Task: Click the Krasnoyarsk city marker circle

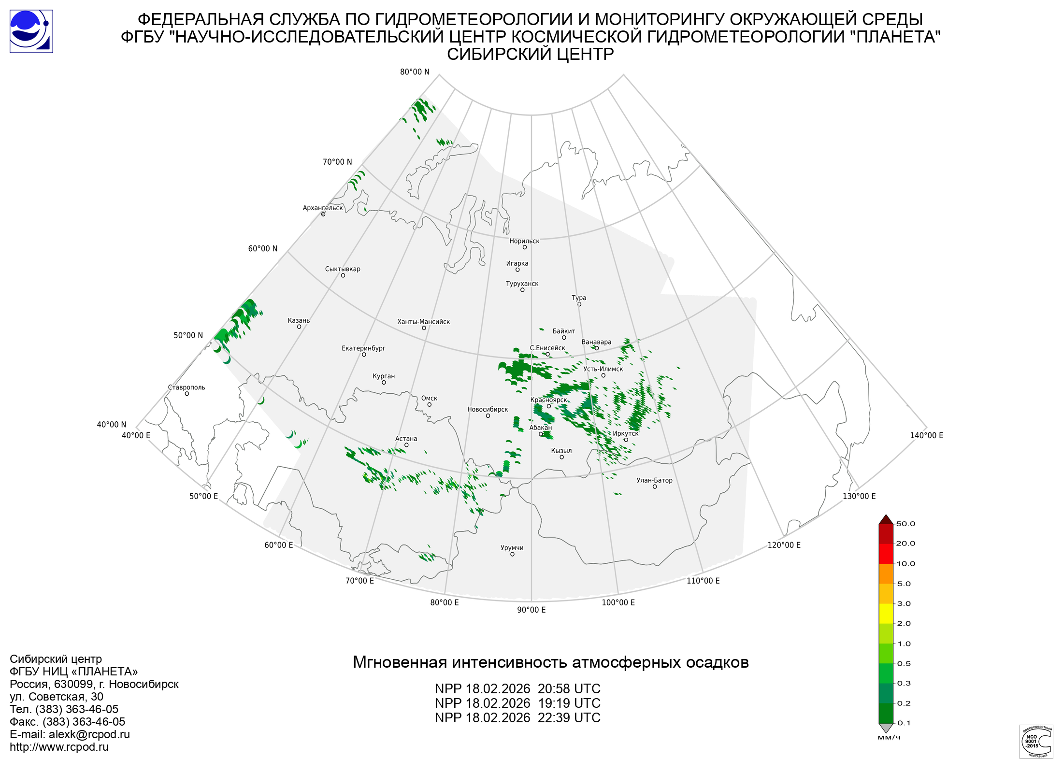Action: click(549, 406)
